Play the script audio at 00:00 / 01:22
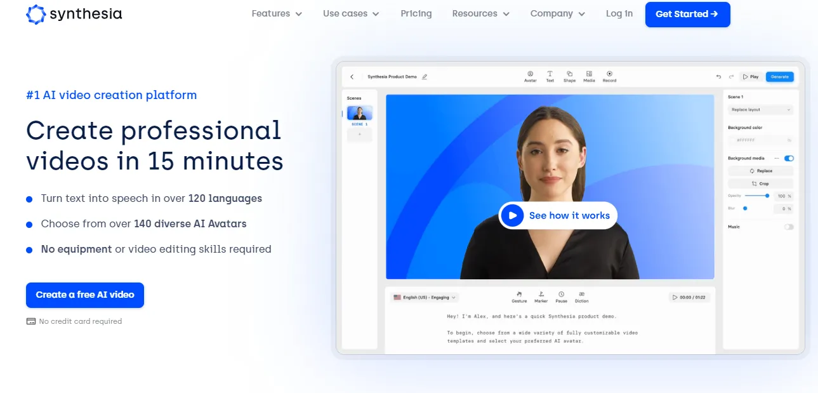The image size is (818, 393). click(x=689, y=297)
